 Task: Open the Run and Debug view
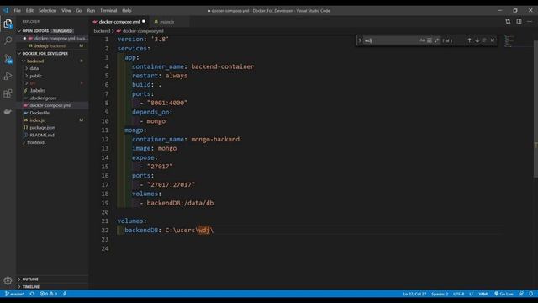[8, 76]
